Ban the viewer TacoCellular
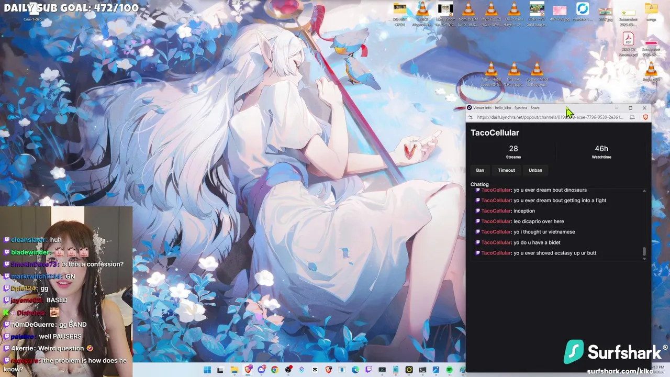 point(480,170)
